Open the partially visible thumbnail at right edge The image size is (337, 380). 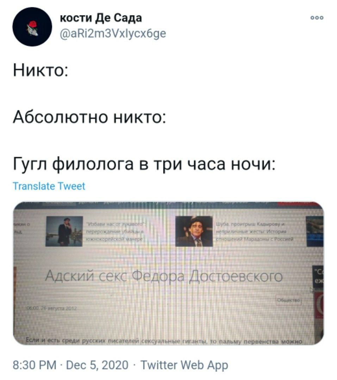315,232
